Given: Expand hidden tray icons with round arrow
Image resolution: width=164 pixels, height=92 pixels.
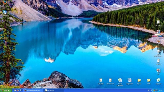Looking at the screenshot, I should pos(152,90).
